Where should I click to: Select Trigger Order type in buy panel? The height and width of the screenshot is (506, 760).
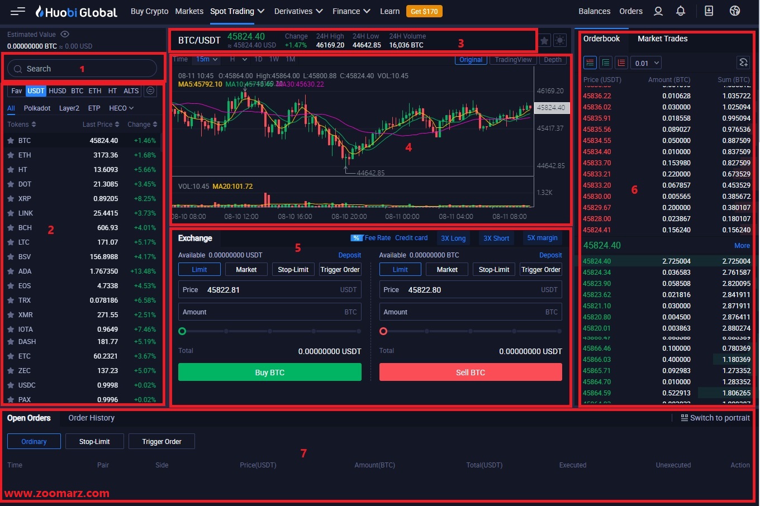[340, 270]
